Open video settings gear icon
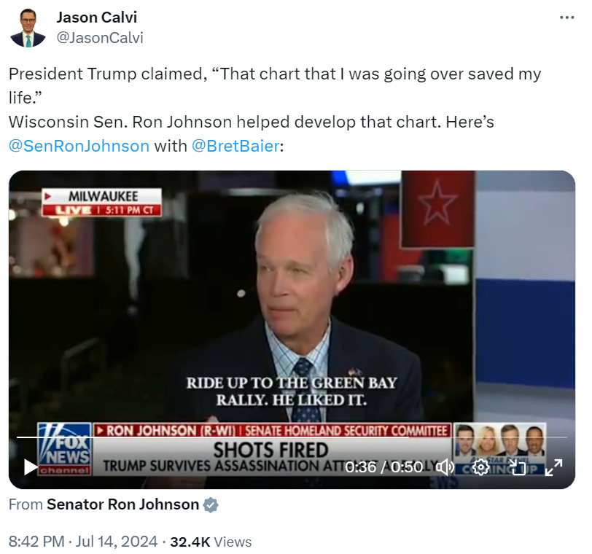This screenshot has width=592, height=554. point(480,467)
